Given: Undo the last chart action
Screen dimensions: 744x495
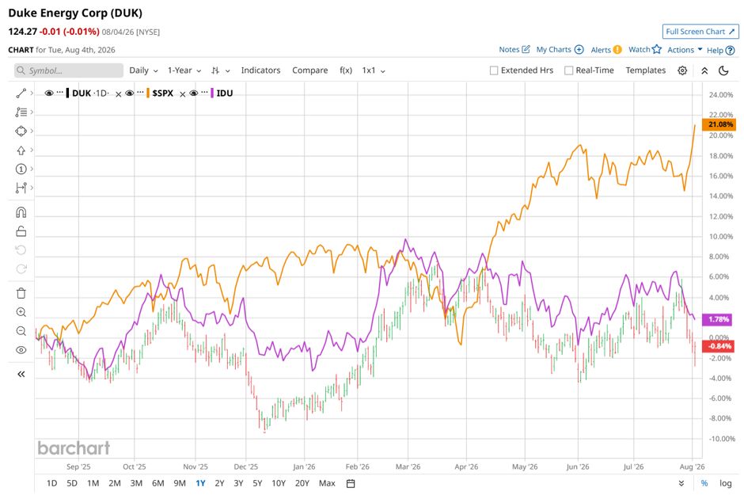Looking at the screenshot, I should tap(21, 250).
